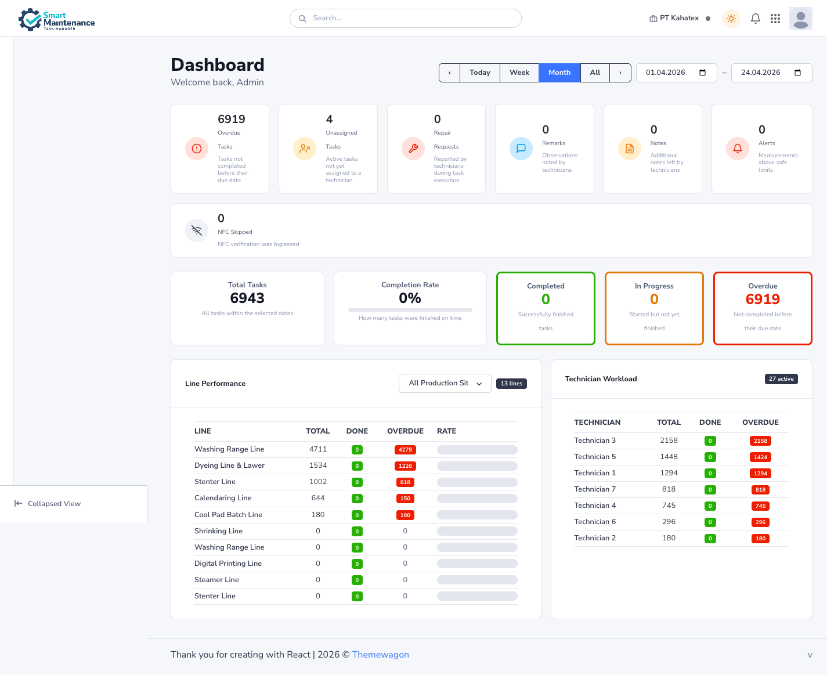The width and height of the screenshot is (827, 675).
Task: Select the All date range option
Action: (595, 73)
